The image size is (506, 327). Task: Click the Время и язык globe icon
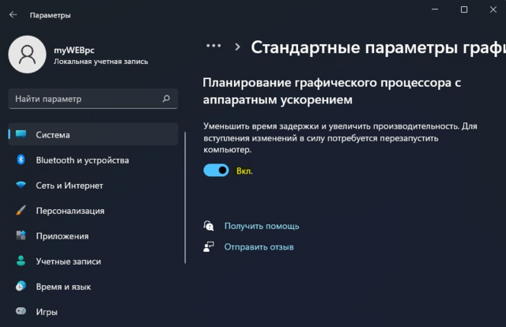21,287
